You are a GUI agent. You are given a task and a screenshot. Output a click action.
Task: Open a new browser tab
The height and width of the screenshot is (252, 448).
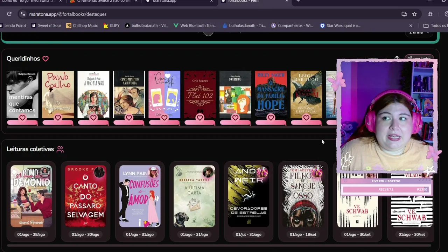(298, 1)
